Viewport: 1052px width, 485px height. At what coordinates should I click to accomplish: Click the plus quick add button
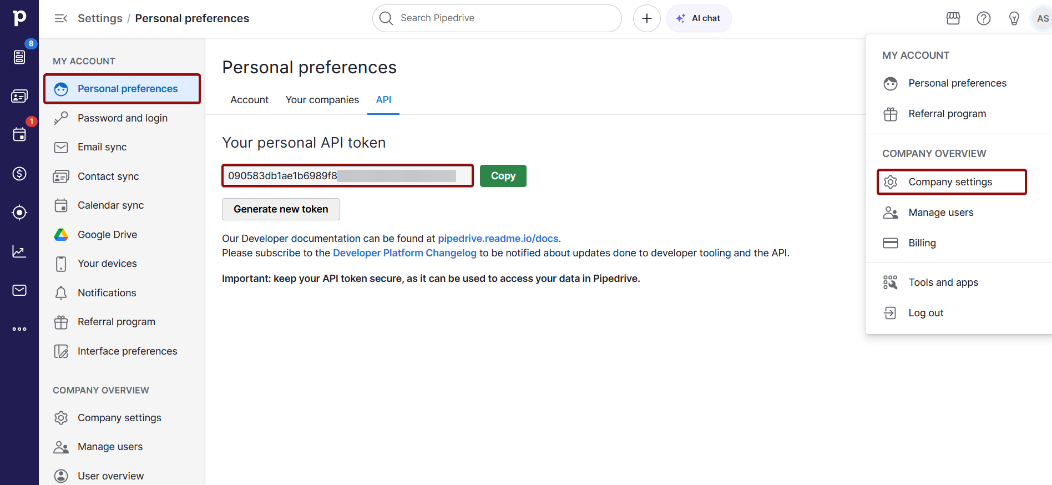click(x=646, y=18)
